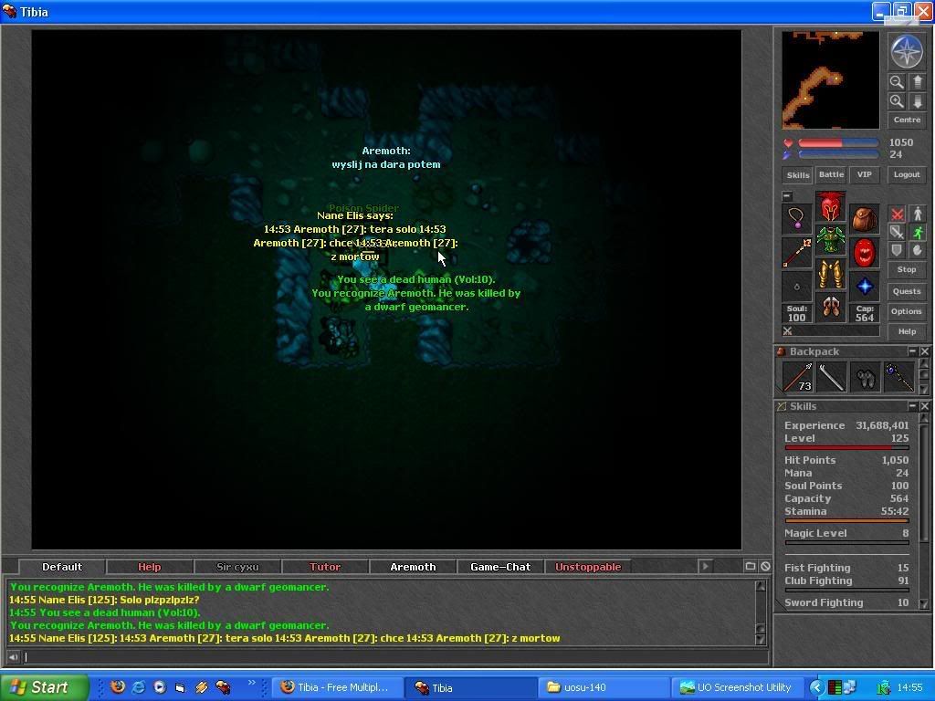Image resolution: width=935 pixels, height=701 pixels.
Task: Toggle secure mode hand button
Action: [917, 250]
